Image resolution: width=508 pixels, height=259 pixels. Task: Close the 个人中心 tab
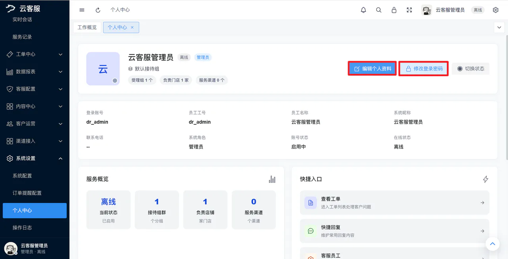tap(132, 27)
